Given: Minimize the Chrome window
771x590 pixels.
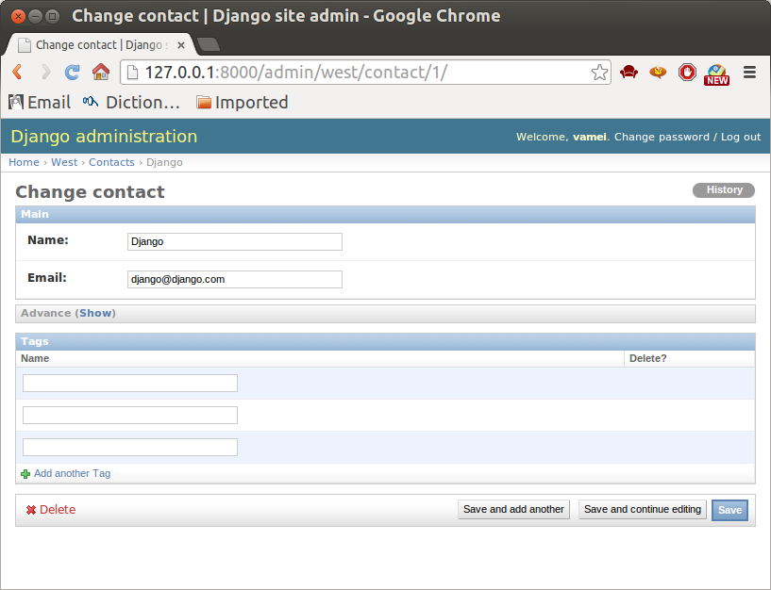Looking at the screenshot, I should pos(35,17).
